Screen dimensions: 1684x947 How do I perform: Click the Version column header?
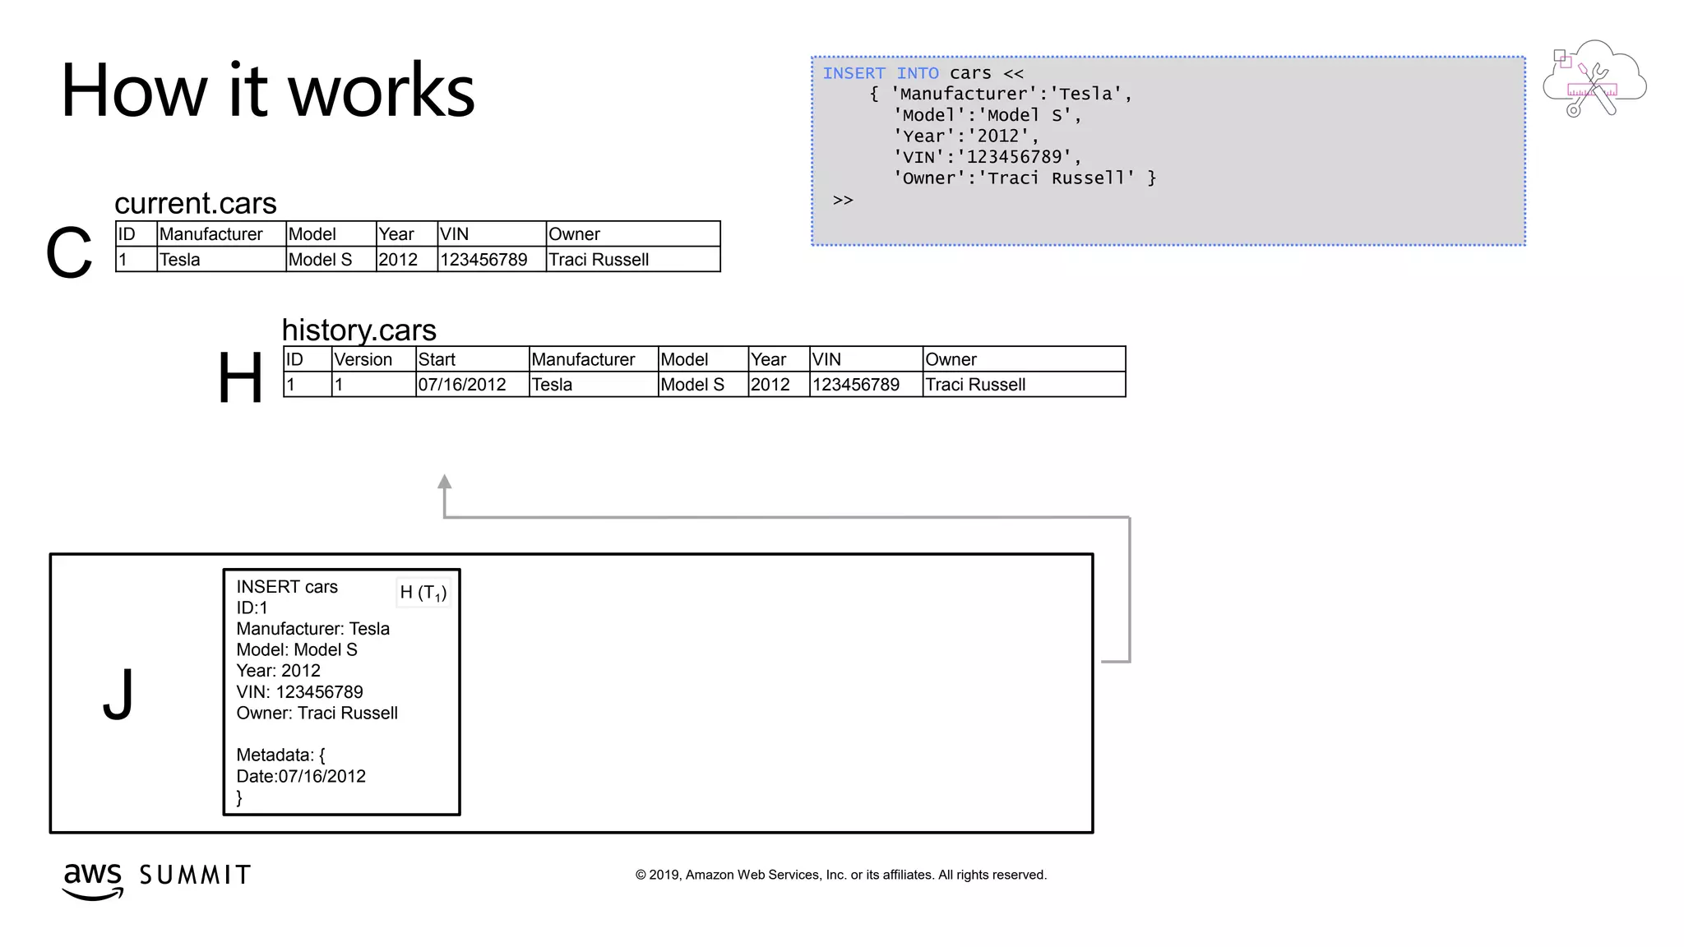[363, 359]
